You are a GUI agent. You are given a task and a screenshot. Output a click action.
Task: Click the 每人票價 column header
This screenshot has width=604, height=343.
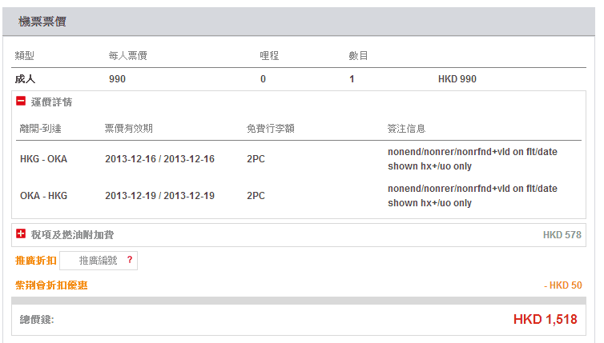click(x=127, y=56)
